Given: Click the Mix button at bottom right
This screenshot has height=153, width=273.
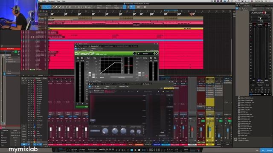Looking at the screenshot, I should 263,150.
